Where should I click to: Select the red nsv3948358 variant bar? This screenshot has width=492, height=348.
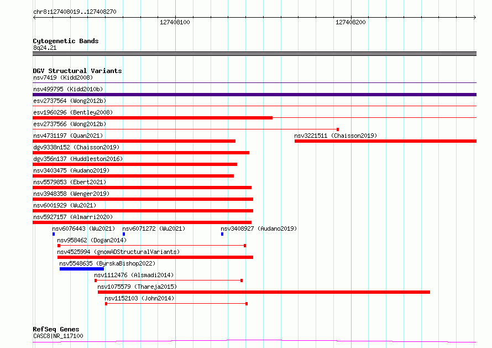143,199
